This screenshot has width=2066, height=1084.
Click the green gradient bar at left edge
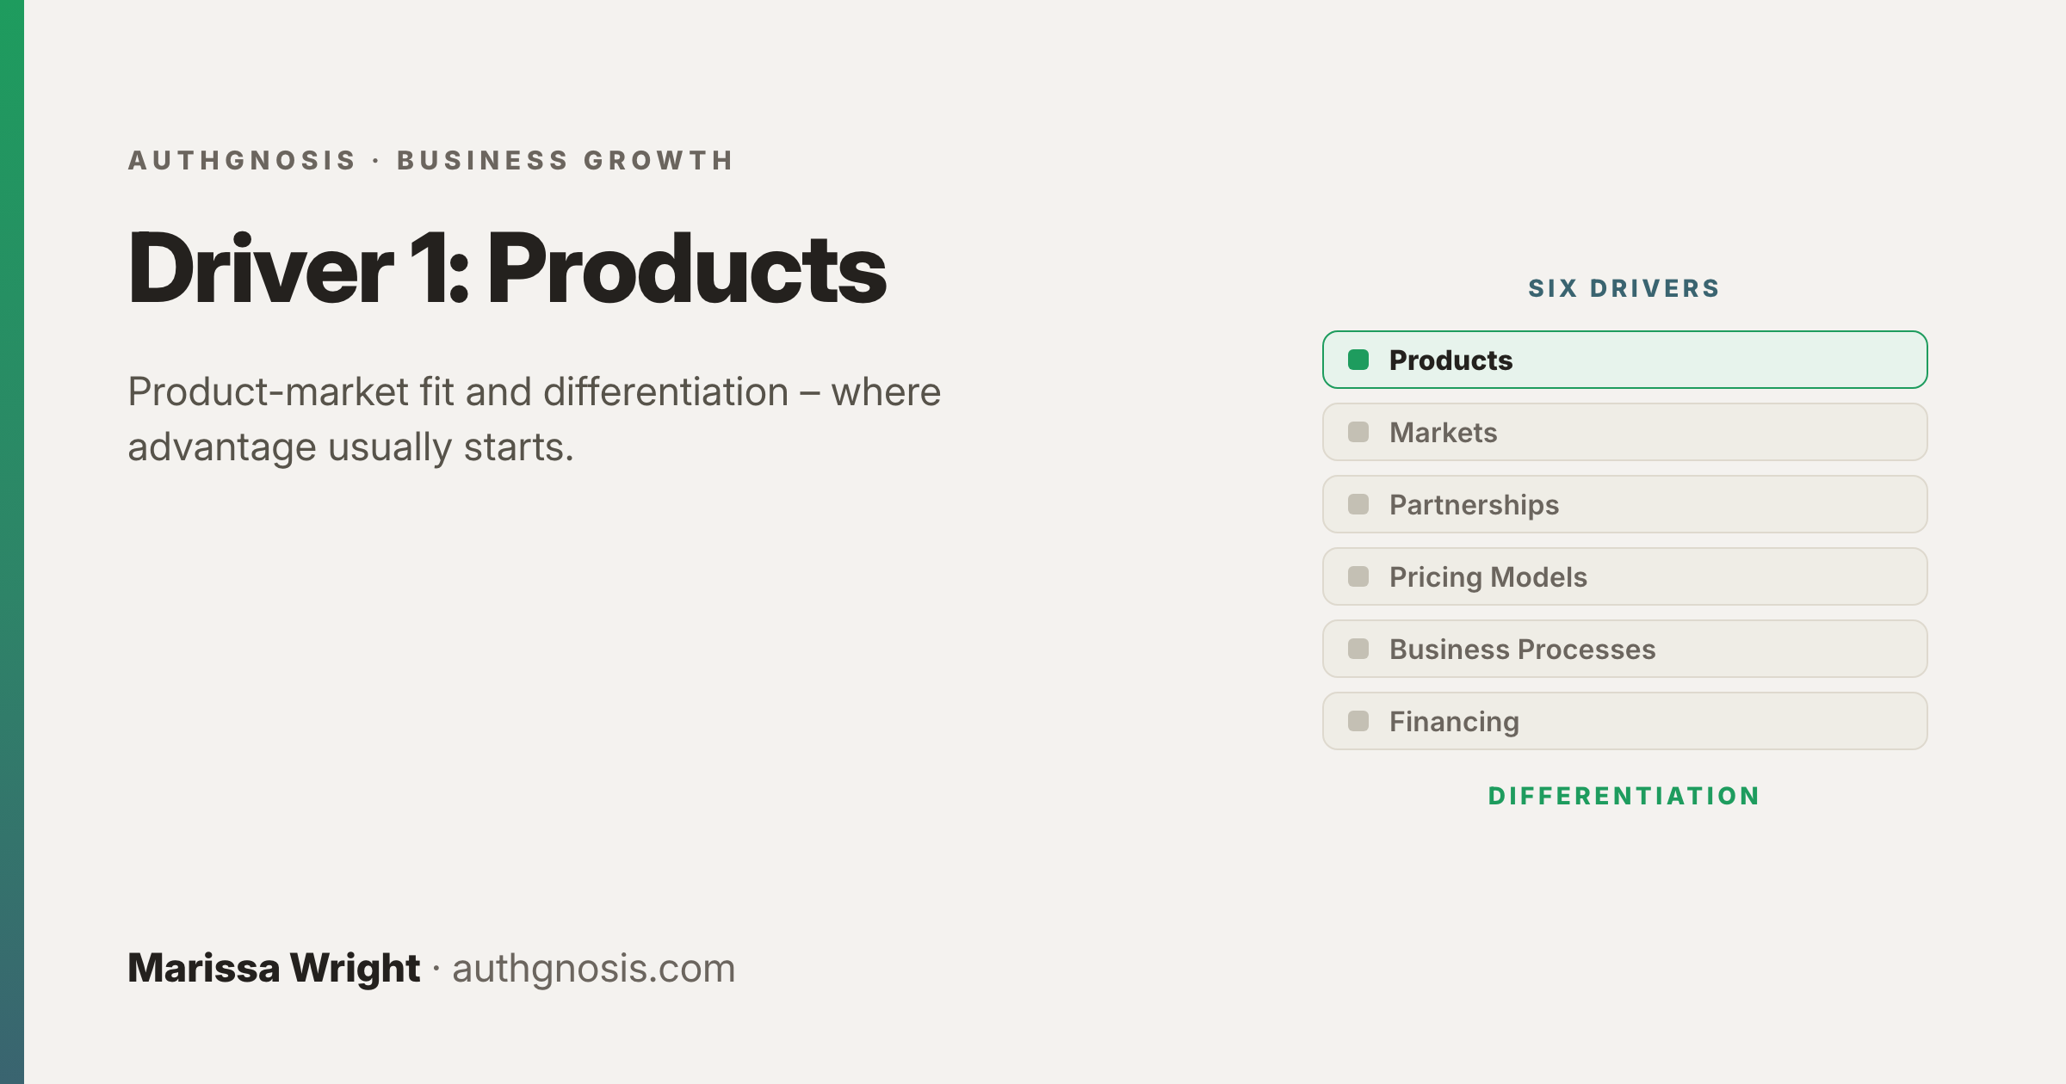tap(12, 542)
